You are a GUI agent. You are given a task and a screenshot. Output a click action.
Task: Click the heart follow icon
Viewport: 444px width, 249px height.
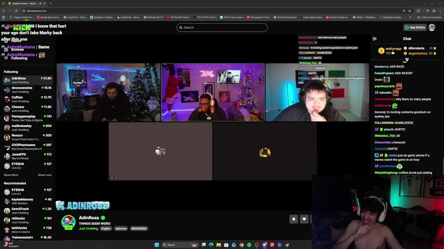click(x=304, y=219)
